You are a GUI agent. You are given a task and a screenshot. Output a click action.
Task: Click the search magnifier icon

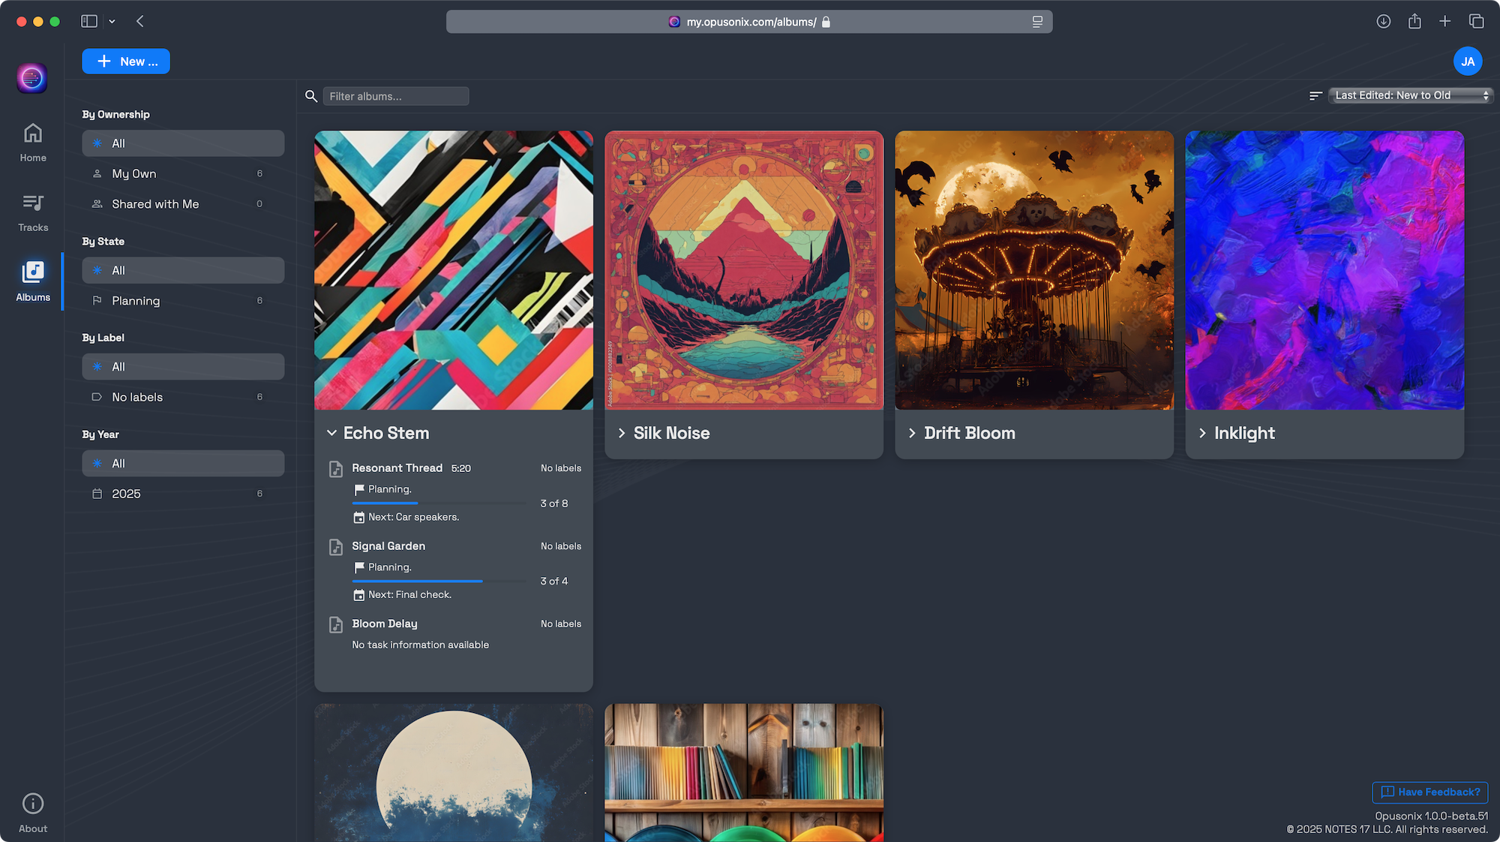pos(311,96)
